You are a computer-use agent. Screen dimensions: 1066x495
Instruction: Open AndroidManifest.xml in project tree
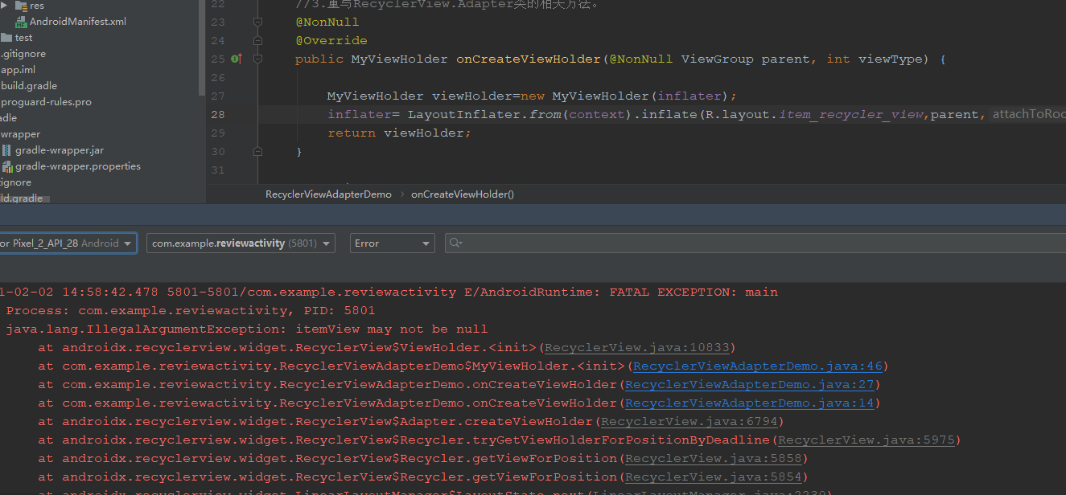pos(78,22)
